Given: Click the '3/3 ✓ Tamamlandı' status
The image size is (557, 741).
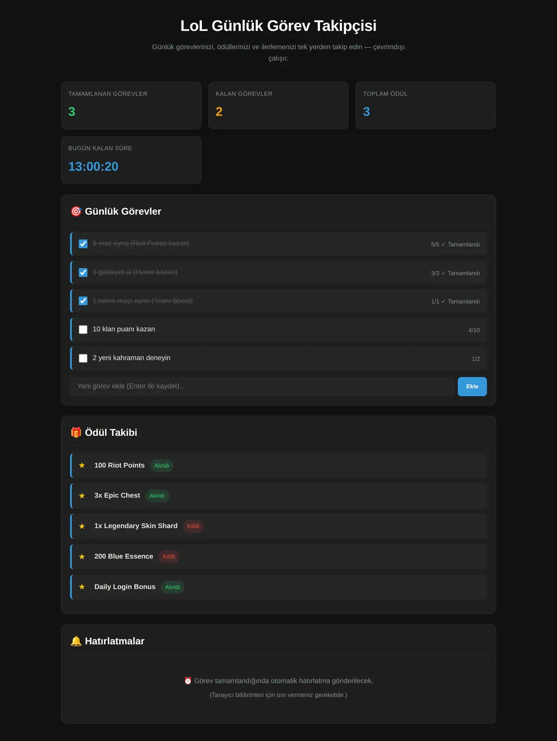Looking at the screenshot, I should (x=455, y=273).
